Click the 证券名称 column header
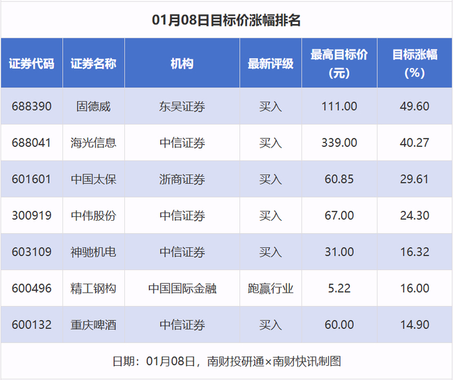This screenshot has height=380, width=453. point(93,63)
